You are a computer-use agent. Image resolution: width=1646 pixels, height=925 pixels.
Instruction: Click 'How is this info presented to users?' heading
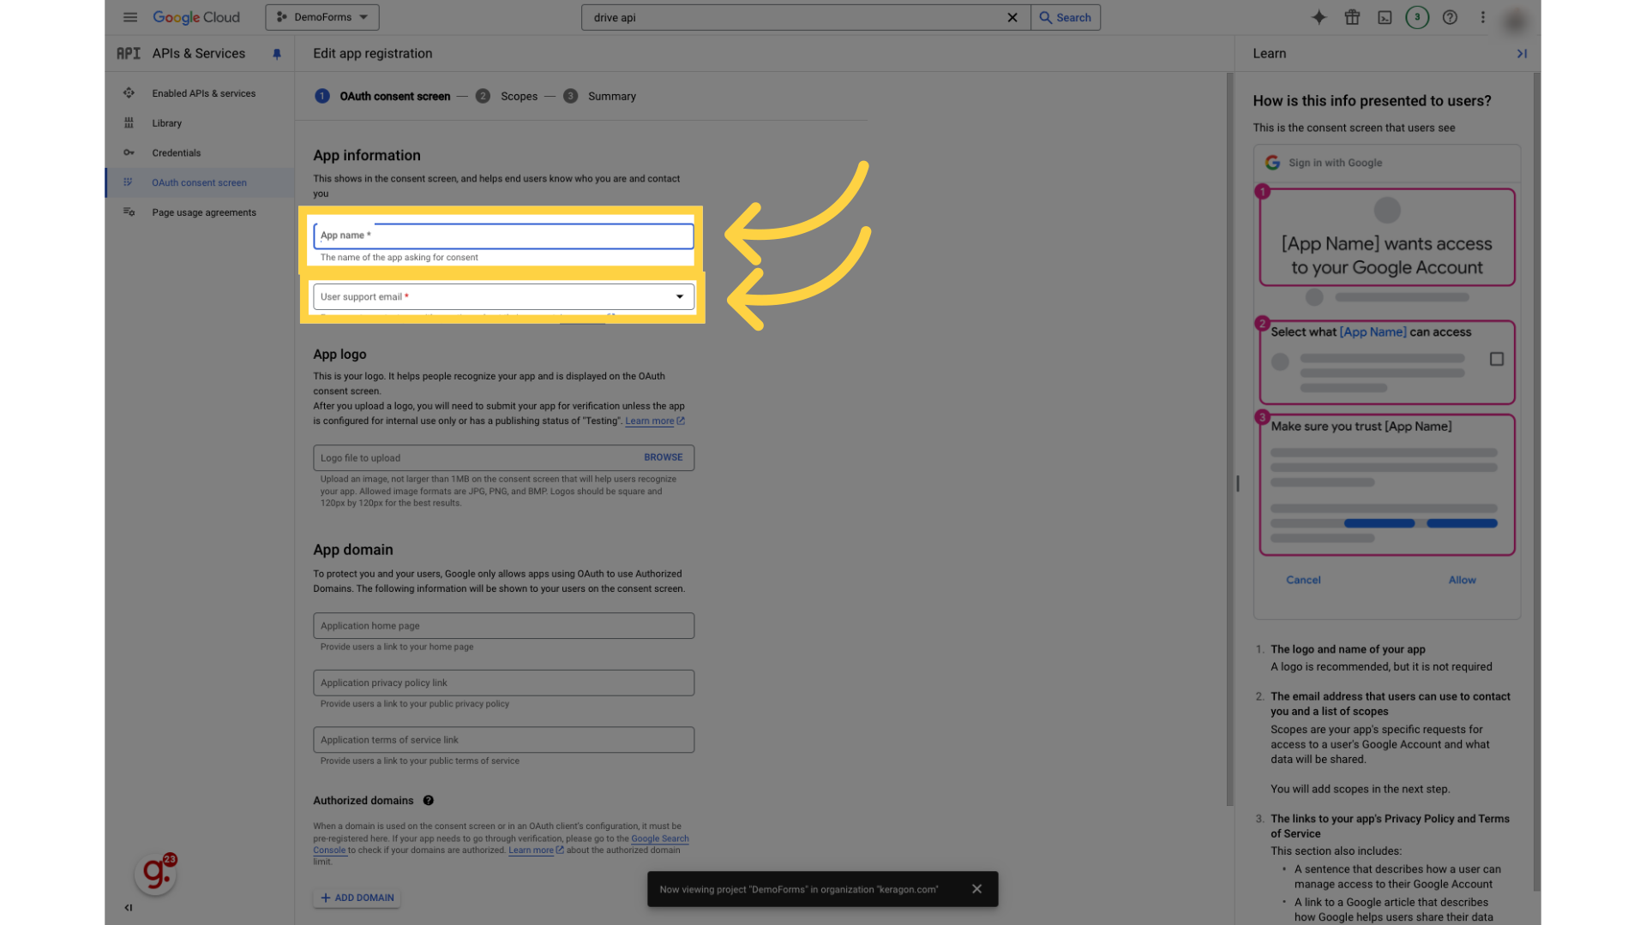(x=1372, y=101)
